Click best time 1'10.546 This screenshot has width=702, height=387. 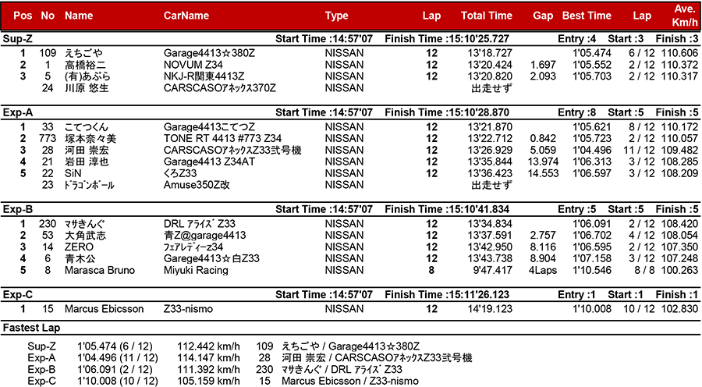592,271
